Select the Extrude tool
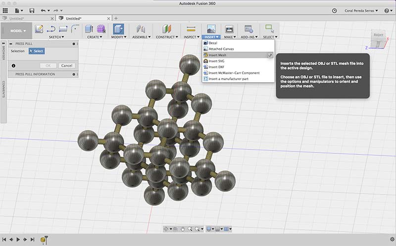This screenshot has height=246, width=396. (x=89, y=29)
